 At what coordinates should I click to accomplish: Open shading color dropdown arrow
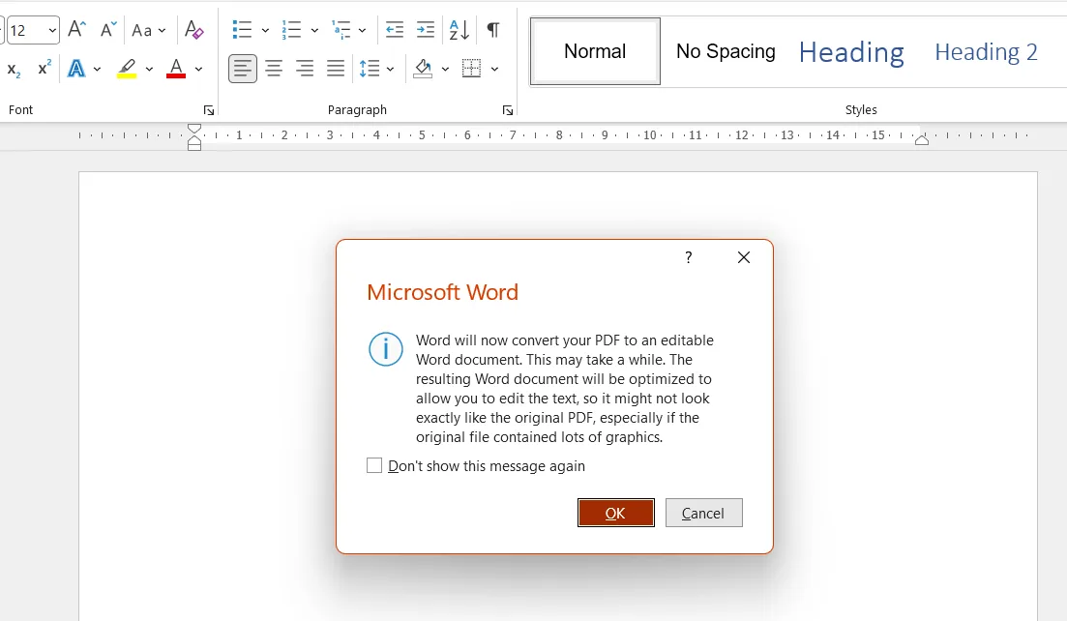pyautogui.click(x=445, y=69)
